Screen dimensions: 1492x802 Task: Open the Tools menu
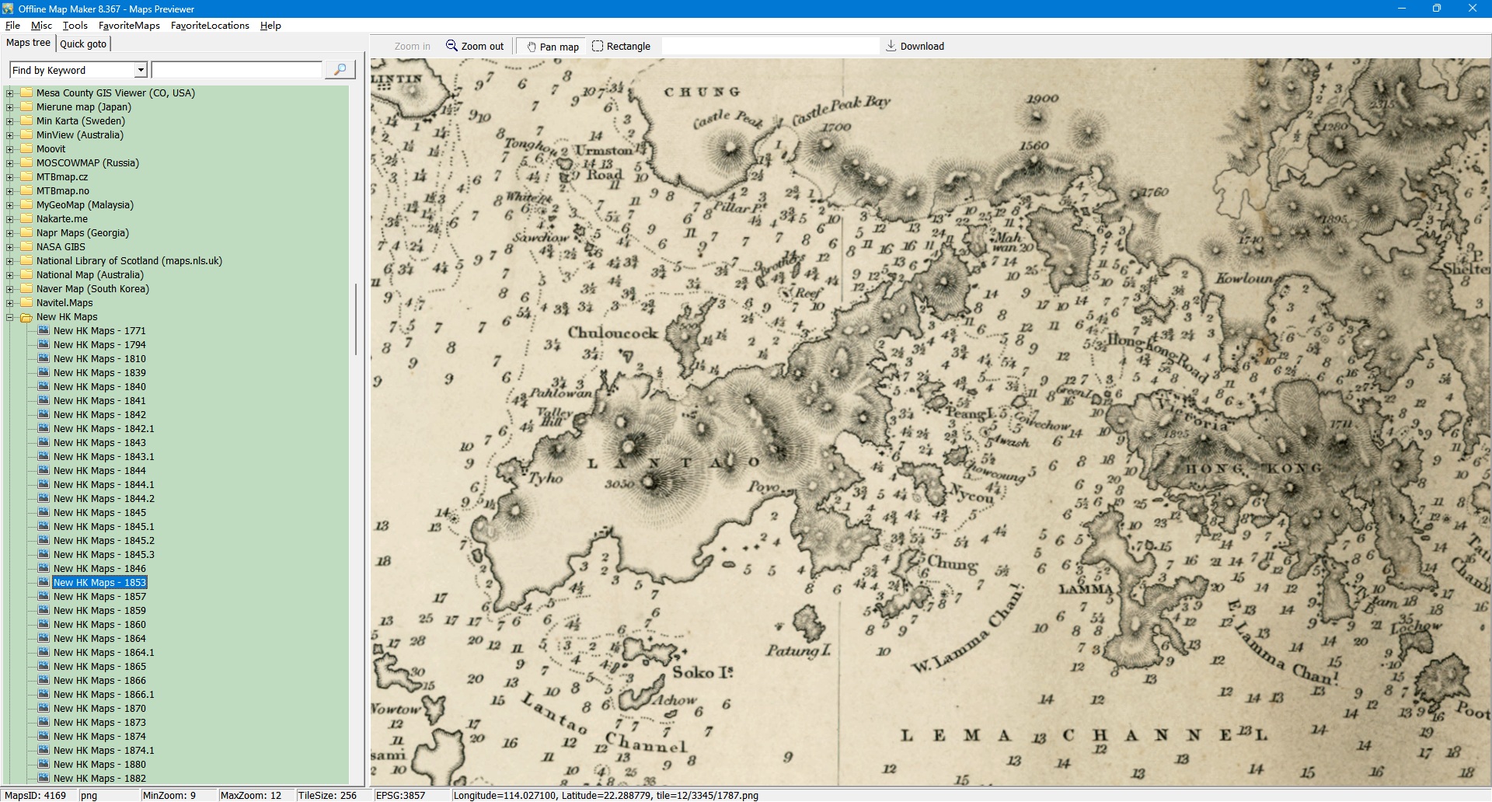coord(75,26)
